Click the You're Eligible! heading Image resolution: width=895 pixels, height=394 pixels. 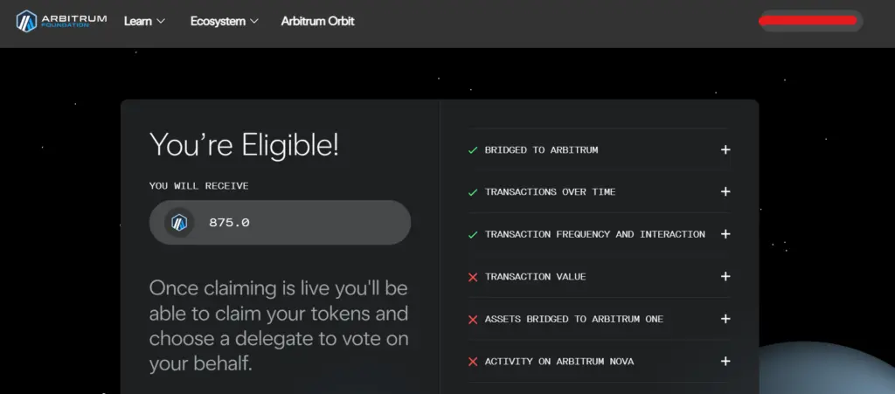click(244, 145)
